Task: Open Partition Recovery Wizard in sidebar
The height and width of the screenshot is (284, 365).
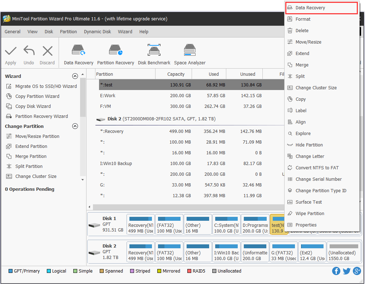Action: point(37,116)
